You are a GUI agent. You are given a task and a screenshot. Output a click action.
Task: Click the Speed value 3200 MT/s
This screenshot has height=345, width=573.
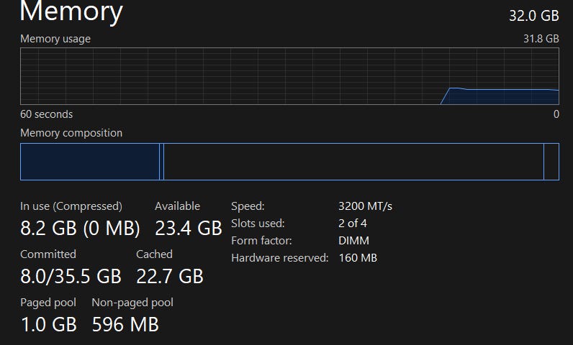(x=365, y=206)
